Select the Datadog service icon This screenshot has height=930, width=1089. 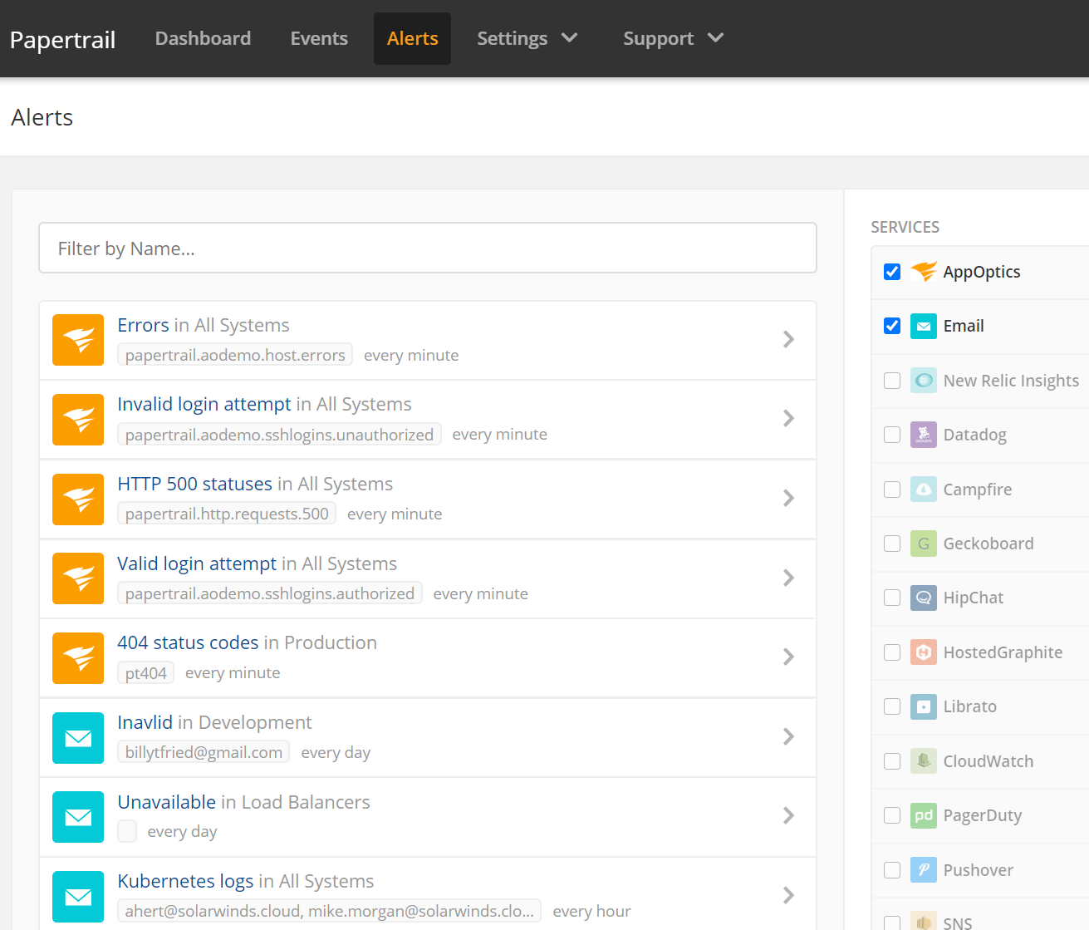[924, 434]
